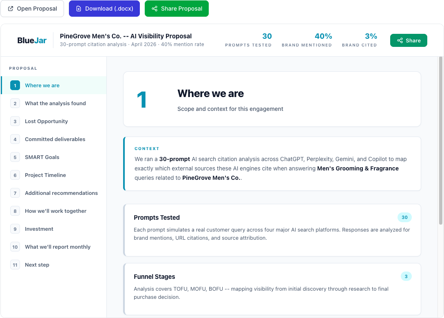Click the number 6 badge in sidebar
Viewport: 444px width, 318px height.
tap(15, 175)
